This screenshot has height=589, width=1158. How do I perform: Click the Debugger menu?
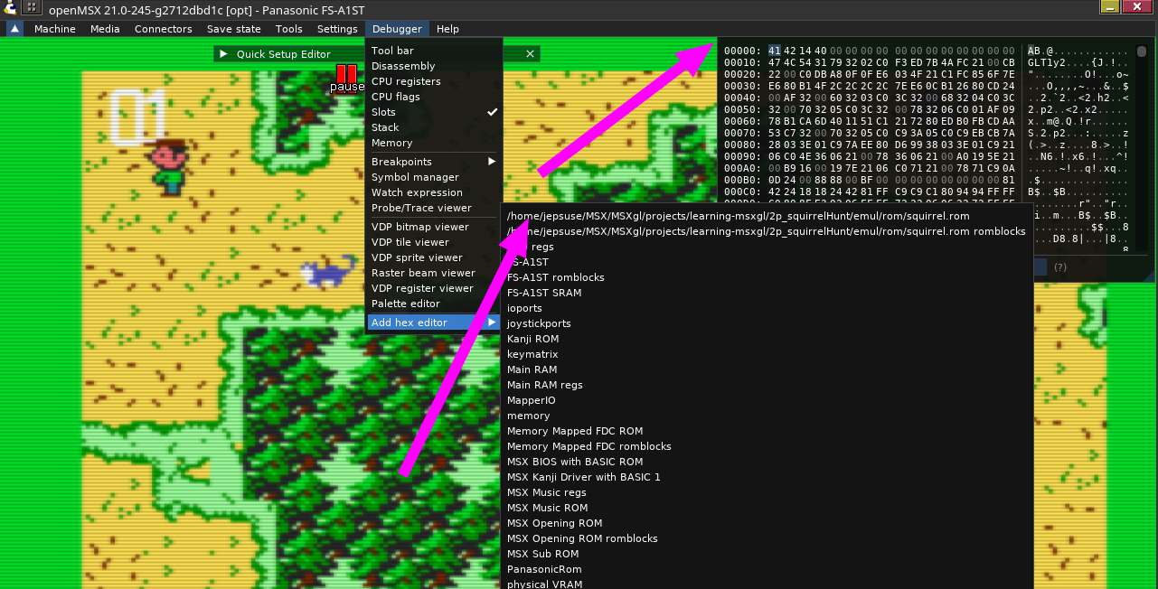(397, 29)
